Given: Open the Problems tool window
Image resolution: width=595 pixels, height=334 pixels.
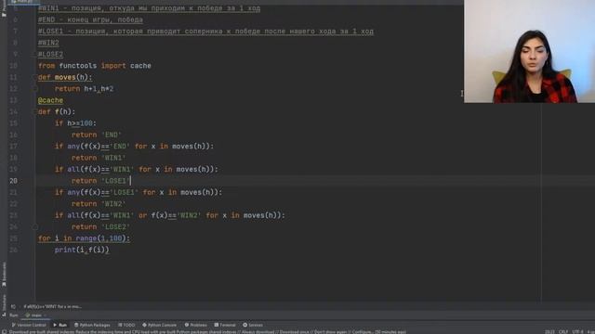Looking at the screenshot, I should coord(195,325).
